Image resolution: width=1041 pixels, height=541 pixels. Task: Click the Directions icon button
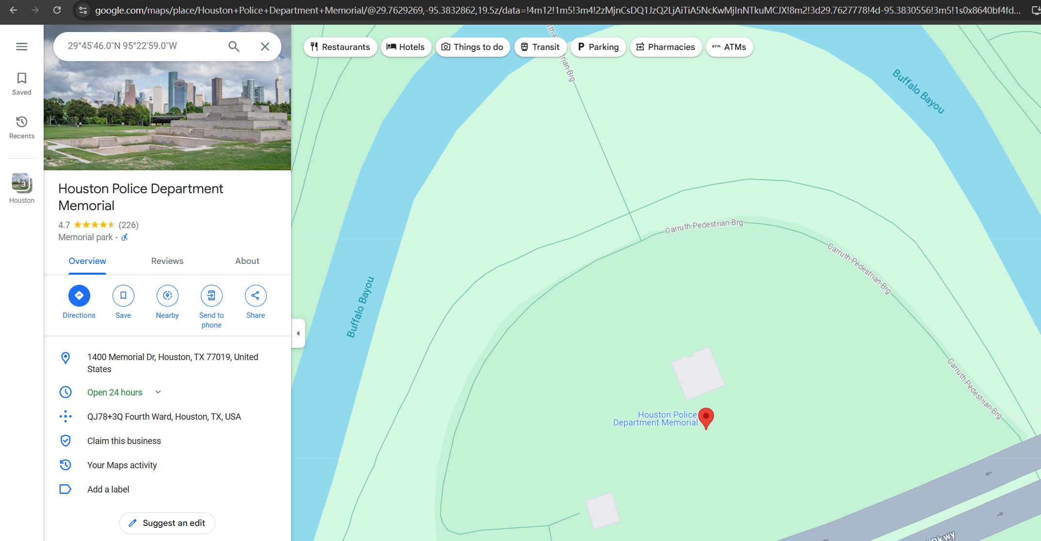click(x=79, y=295)
